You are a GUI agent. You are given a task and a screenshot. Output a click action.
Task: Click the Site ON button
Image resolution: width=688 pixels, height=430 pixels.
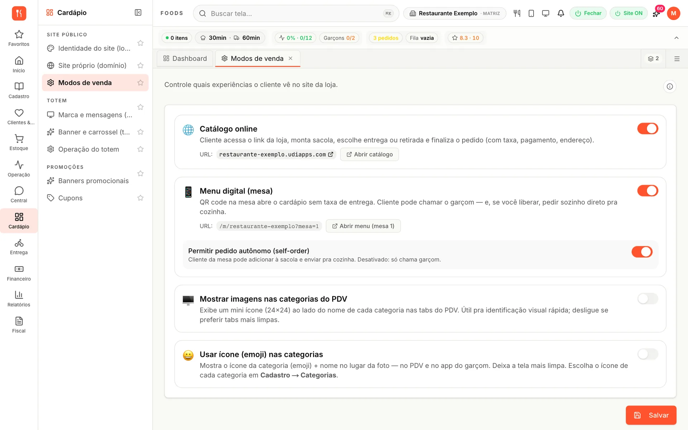pos(629,13)
